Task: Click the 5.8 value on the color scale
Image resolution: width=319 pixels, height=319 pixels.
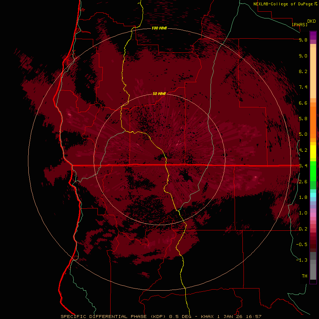Action: [x=303, y=119]
